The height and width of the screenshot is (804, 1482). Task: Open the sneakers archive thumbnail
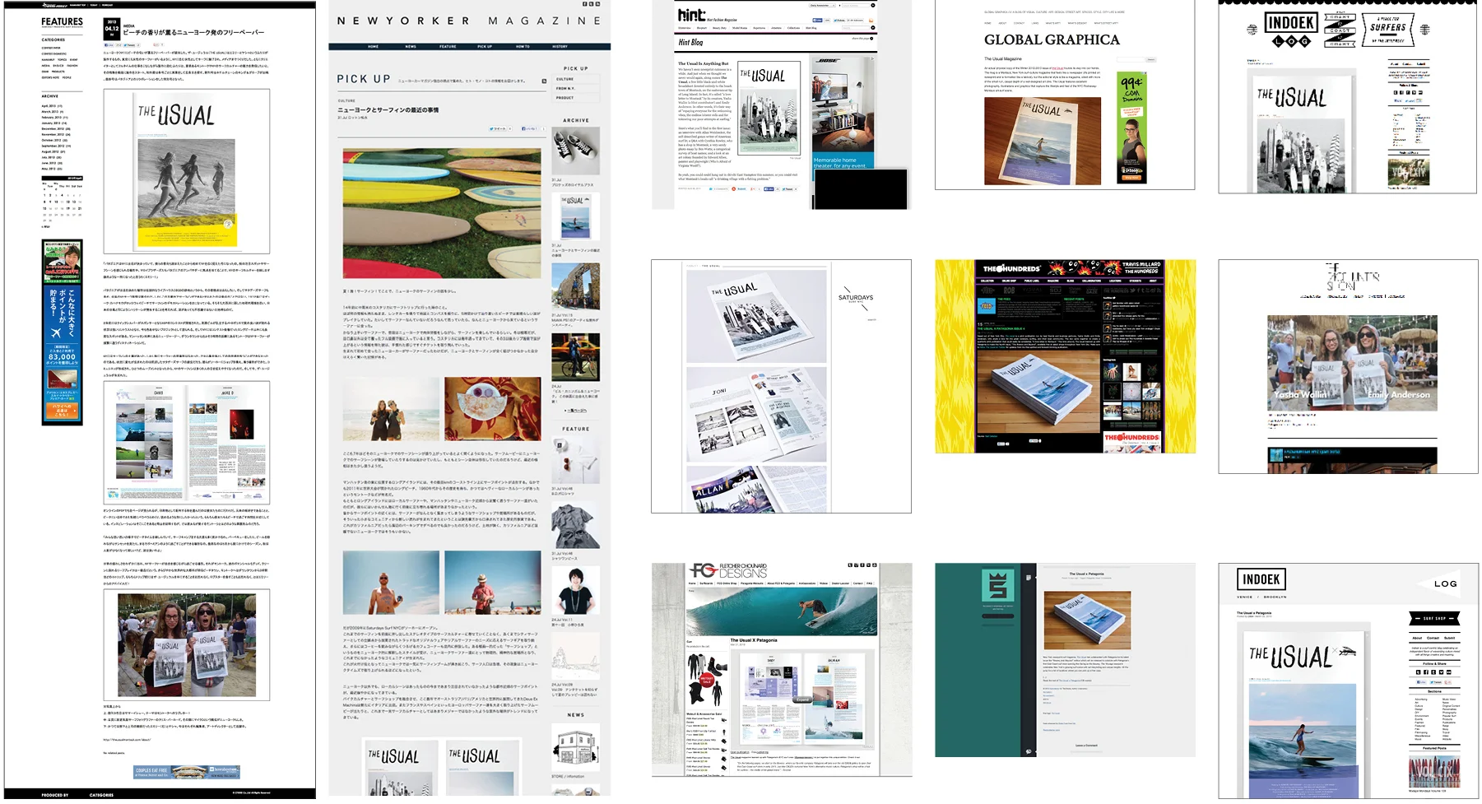[x=575, y=150]
